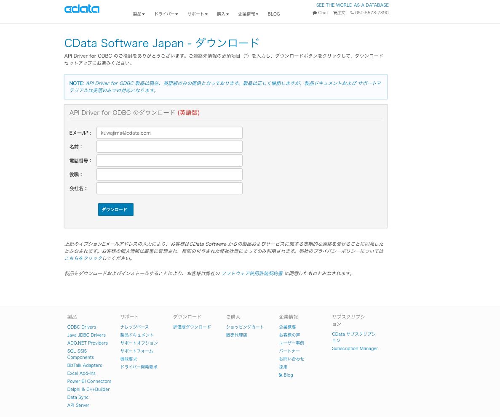Screen dimensions: 500x417
Task: Expand the 企業情報 dropdown menu
Action: coord(248,14)
